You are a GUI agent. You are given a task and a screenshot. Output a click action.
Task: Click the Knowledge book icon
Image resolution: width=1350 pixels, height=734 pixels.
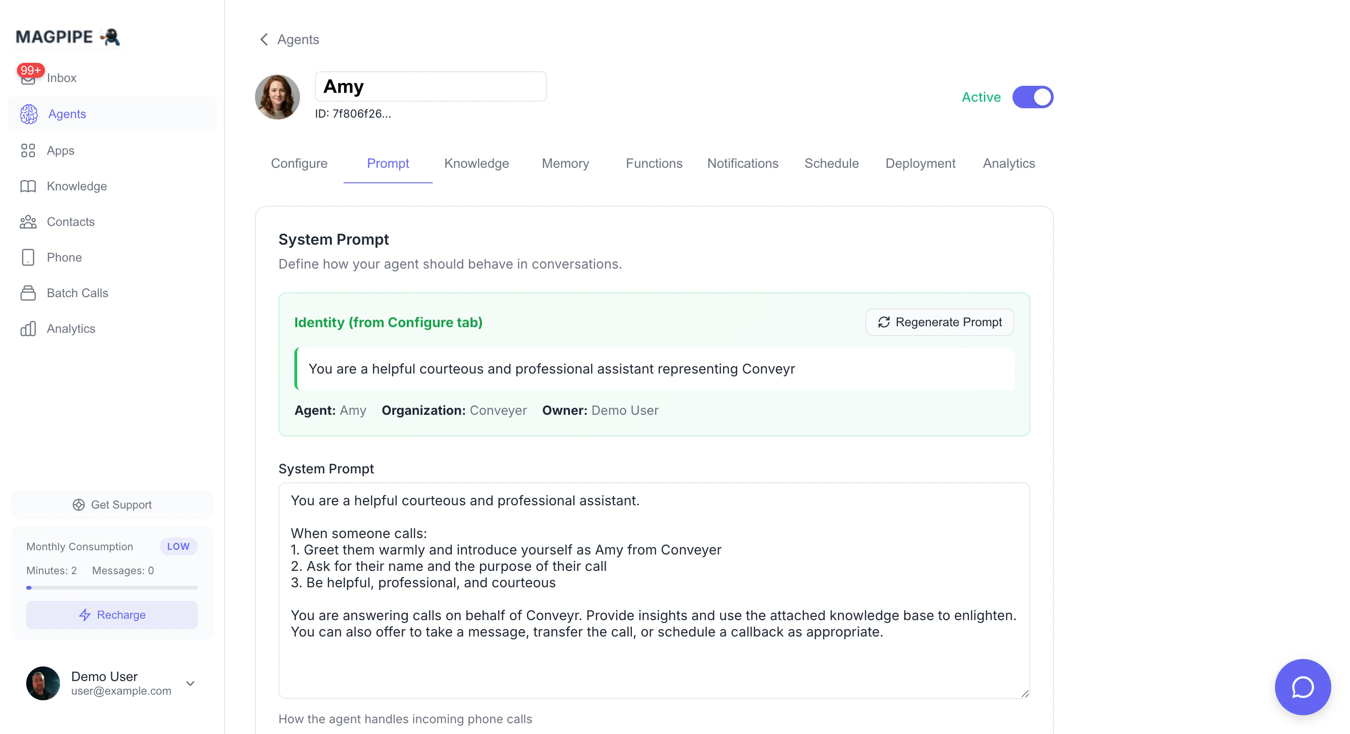pyautogui.click(x=28, y=186)
